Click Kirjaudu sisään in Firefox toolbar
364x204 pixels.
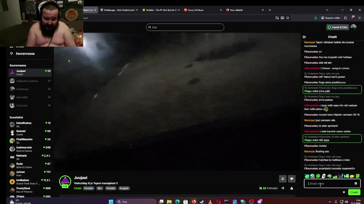(x=330, y=18)
